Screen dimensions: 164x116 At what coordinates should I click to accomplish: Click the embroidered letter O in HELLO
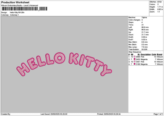(x=60, y=58)
